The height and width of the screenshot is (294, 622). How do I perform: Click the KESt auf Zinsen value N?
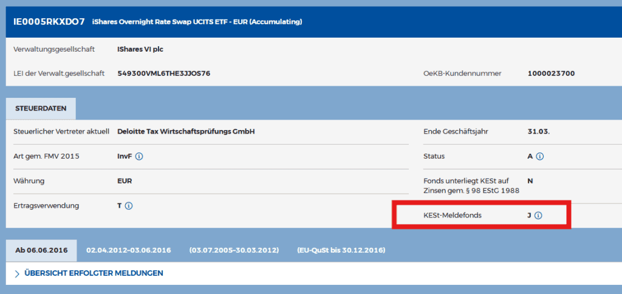[530, 181]
